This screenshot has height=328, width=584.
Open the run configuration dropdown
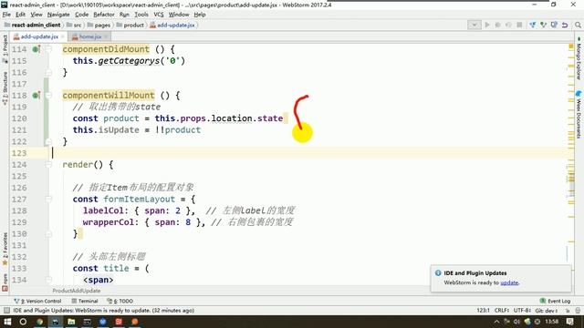pyautogui.click(x=474, y=25)
